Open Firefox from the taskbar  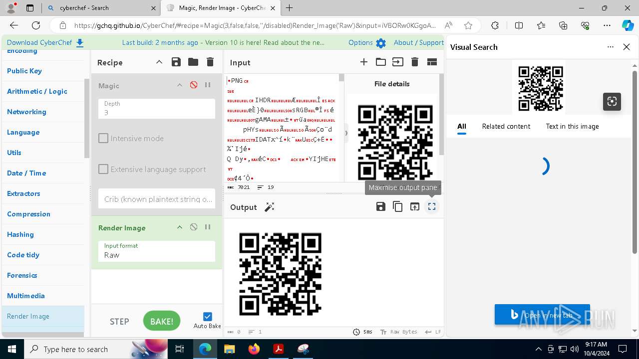(254, 349)
